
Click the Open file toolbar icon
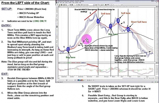[x=60, y=5]
